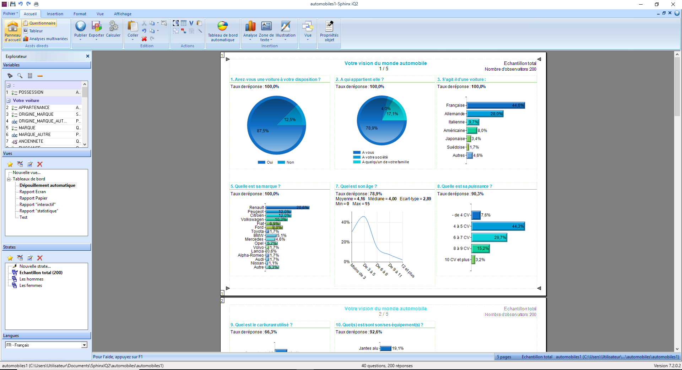Select the POSSESSION variable row
Image resolution: width=682 pixels, height=370 pixels.
43,92
